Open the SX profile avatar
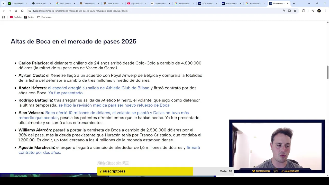 tap(319, 11)
